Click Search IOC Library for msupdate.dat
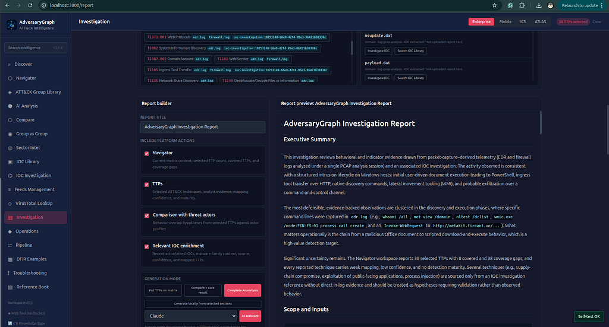 coord(410,51)
